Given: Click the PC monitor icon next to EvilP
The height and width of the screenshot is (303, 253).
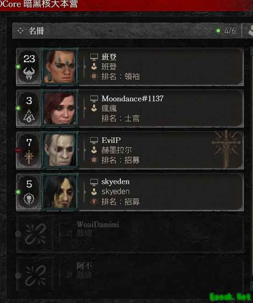Looking at the screenshot, I should [94, 140].
